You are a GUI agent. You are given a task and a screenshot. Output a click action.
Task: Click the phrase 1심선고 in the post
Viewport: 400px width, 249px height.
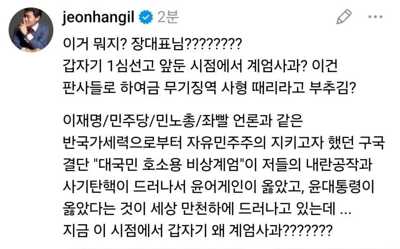(131, 66)
